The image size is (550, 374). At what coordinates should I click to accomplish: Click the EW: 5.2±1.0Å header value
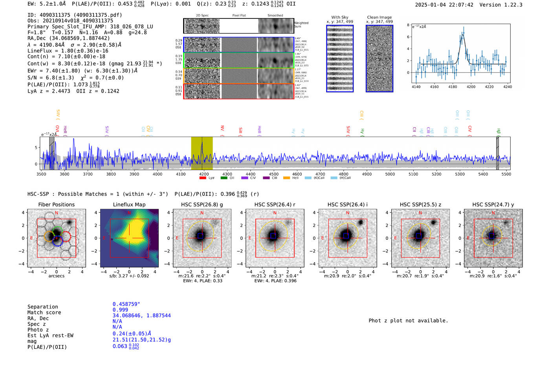point(47,4)
